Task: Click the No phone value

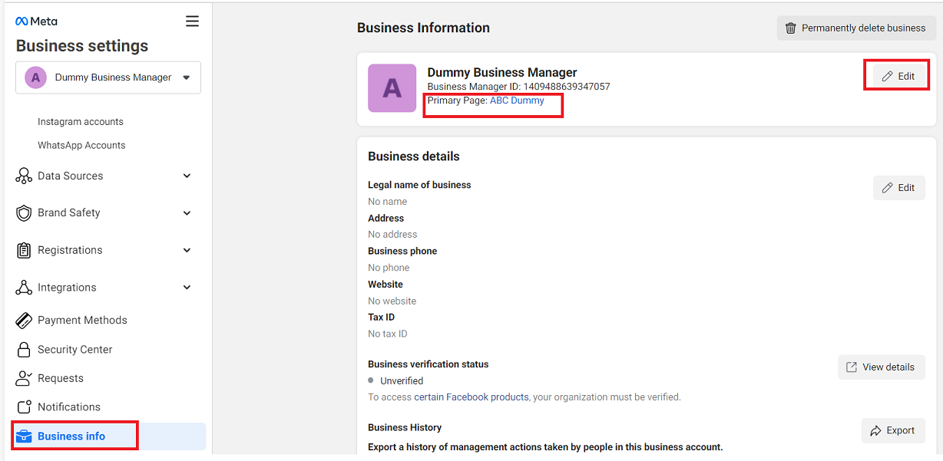Action: (x=389, y=268)
